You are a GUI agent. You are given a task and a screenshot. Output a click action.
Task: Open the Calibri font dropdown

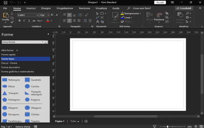click(x=37, y=15)
